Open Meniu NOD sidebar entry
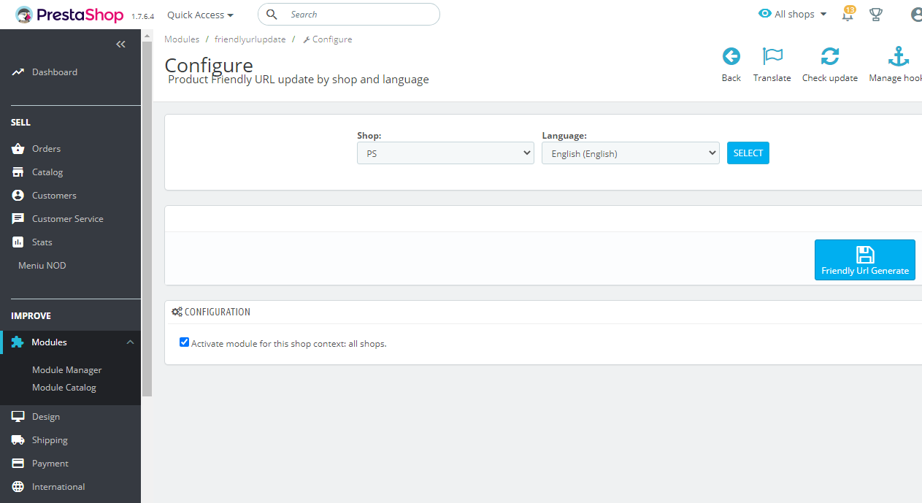922x503 pixels. [x=42, y=266]
